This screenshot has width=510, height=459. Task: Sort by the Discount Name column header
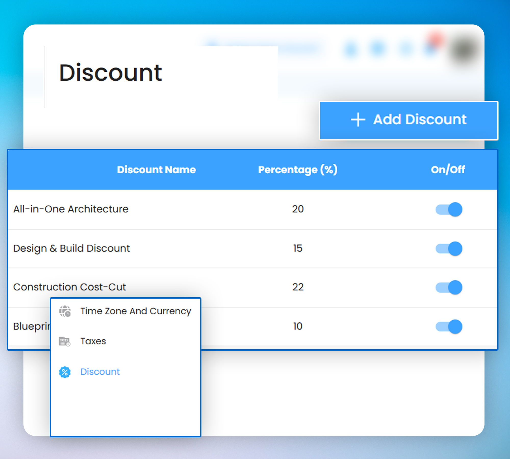156,170
